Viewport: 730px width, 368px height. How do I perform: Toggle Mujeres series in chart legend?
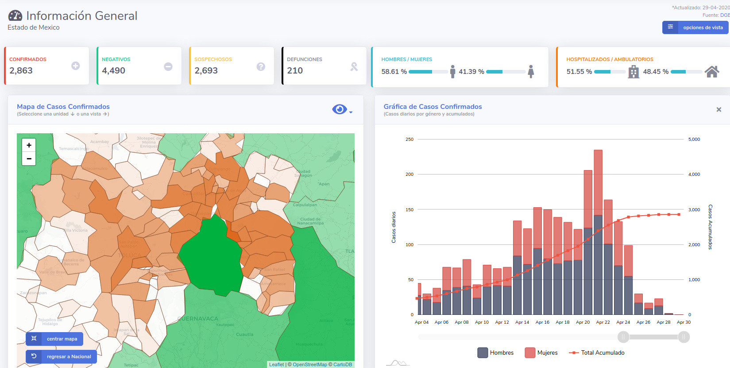pos(541,353)
